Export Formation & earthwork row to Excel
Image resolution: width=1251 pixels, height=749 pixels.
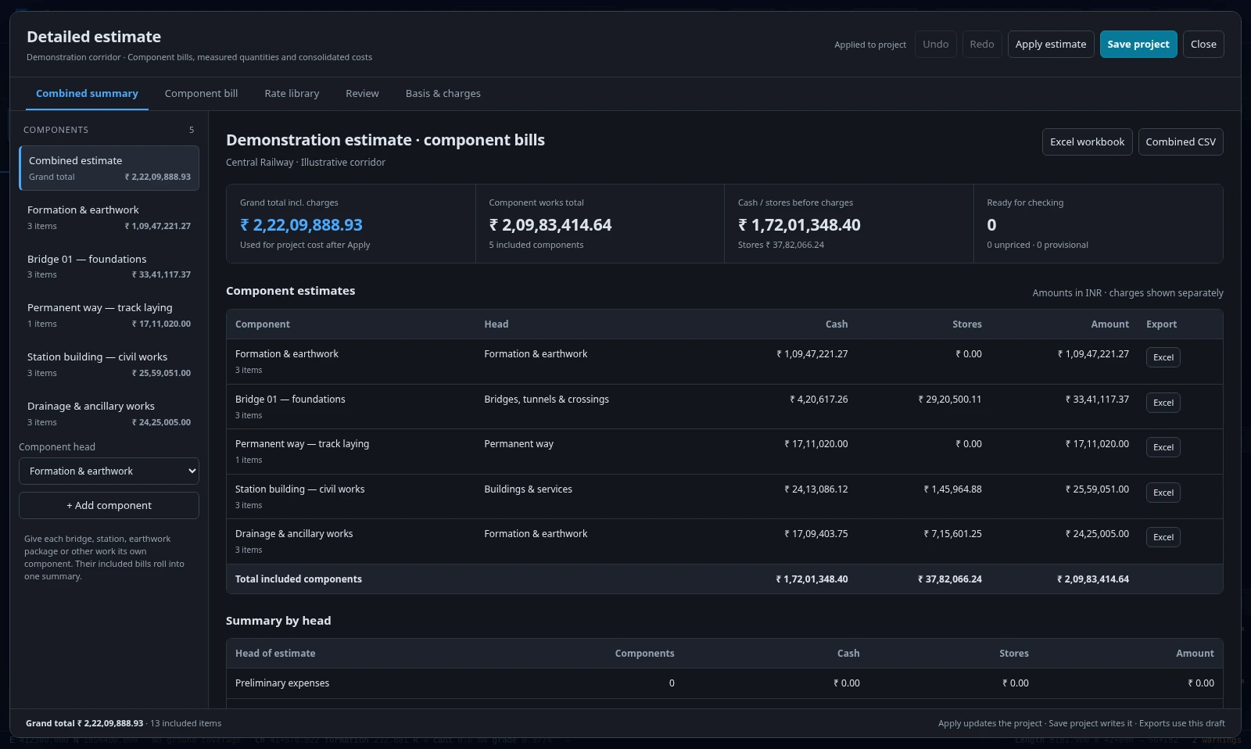click(1163, 357)
